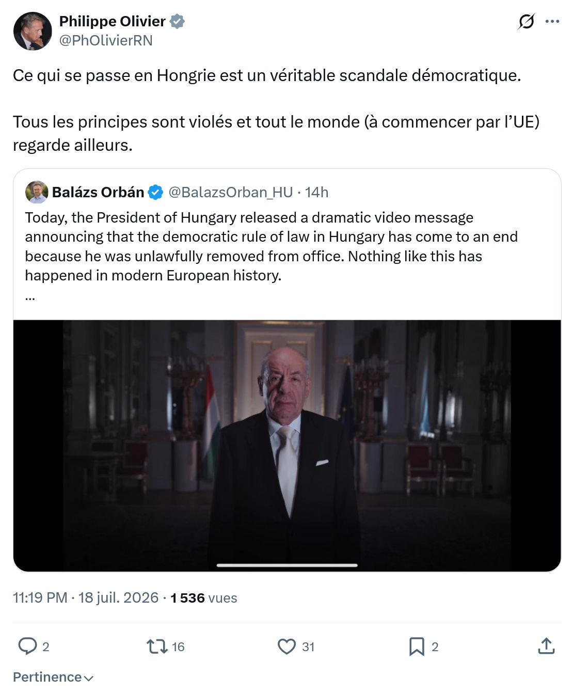Bookmark this post
The height and width of the screenshot is (693, 573).
coord(417,647)
